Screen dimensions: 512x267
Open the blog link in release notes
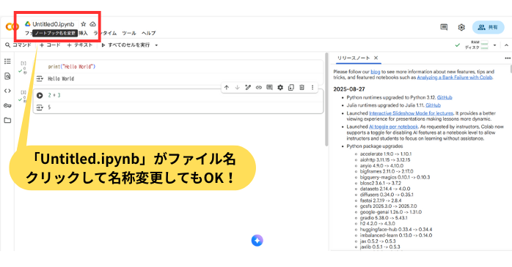(376, 72)
